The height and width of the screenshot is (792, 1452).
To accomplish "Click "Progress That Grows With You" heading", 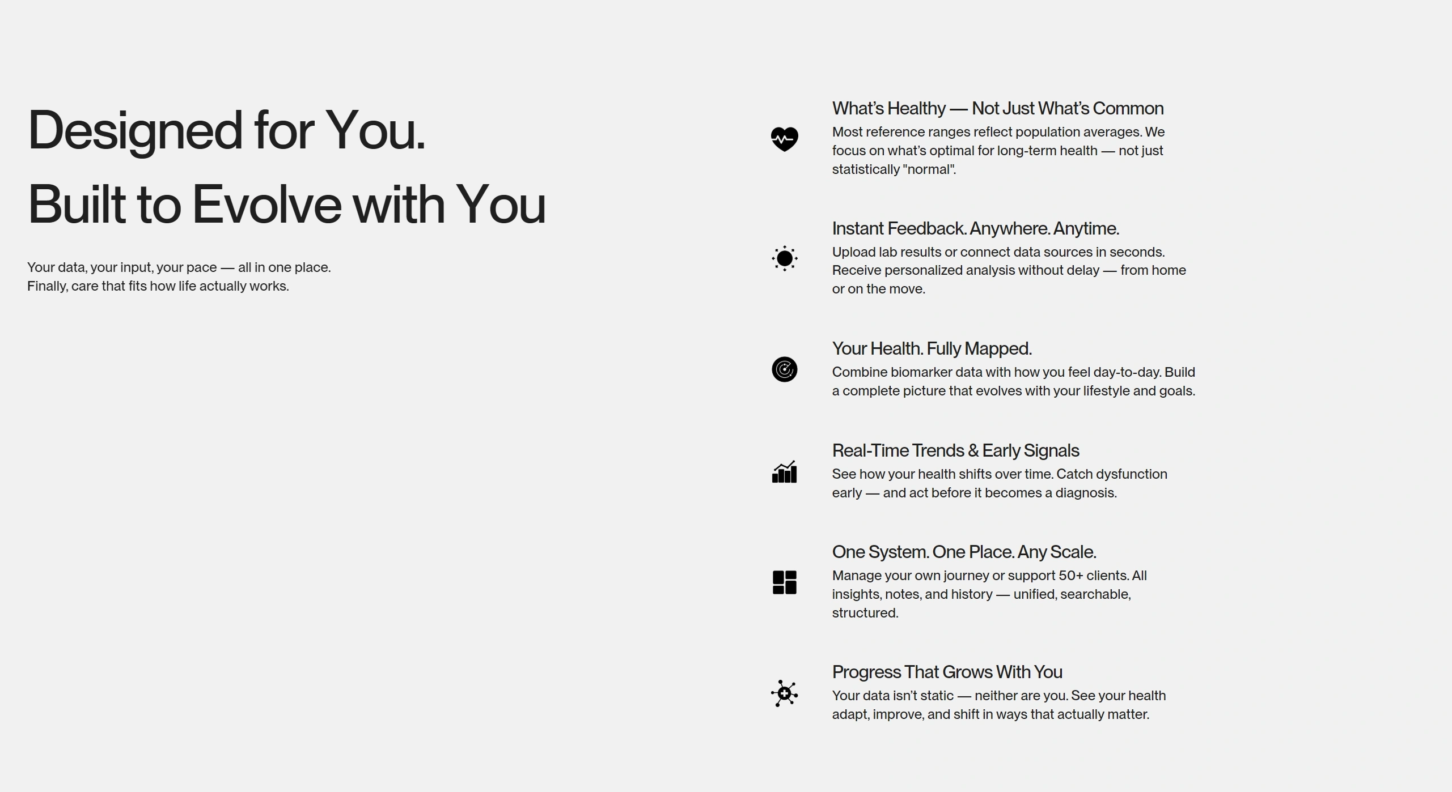I will 947,672.
